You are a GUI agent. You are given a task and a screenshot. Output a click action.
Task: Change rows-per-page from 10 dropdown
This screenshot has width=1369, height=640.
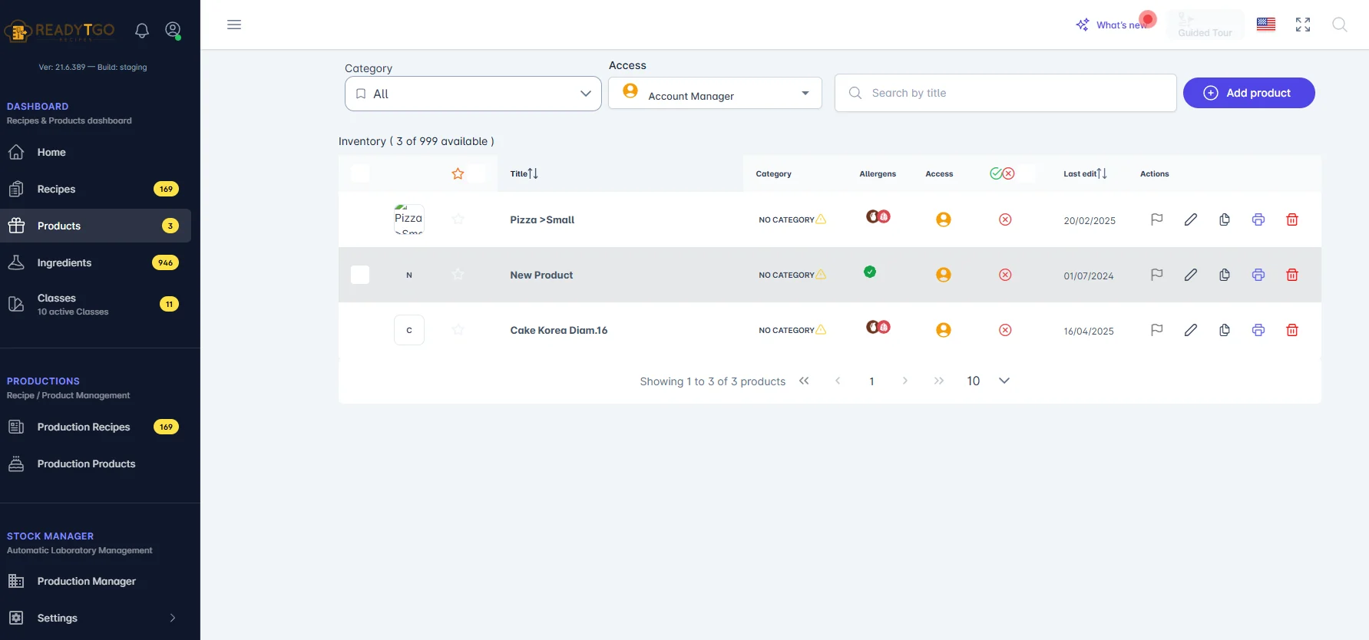pyautogui.click(x=988, y=381)
